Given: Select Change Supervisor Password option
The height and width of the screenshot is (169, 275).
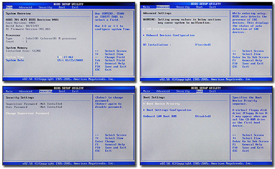Looking at the screenshot, I should point(27,113).
